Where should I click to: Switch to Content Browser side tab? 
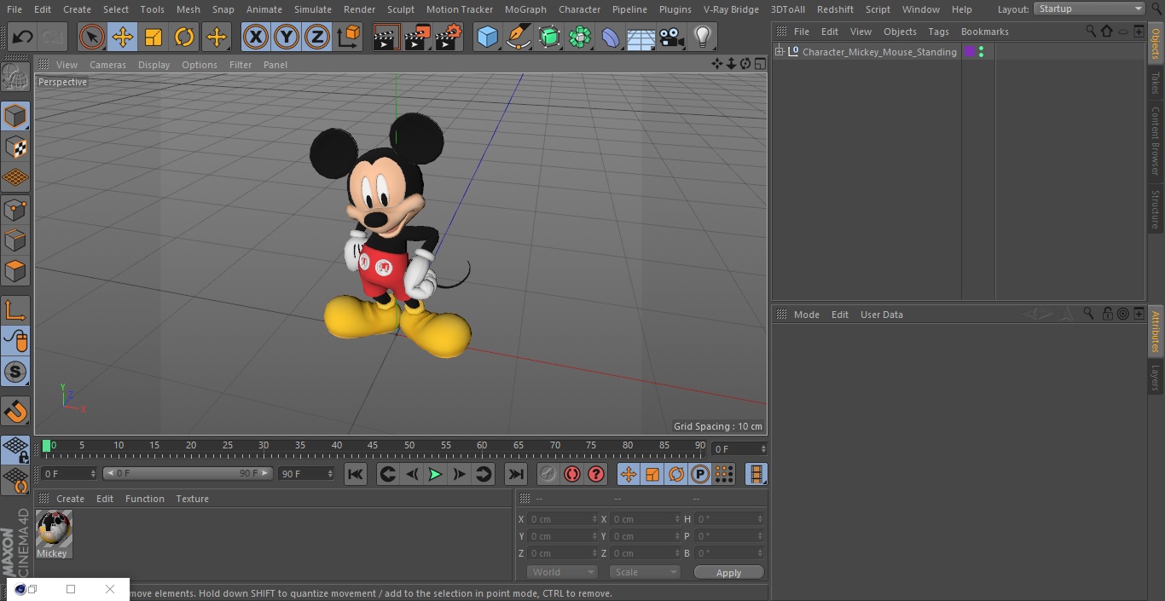coord(1156,141)
